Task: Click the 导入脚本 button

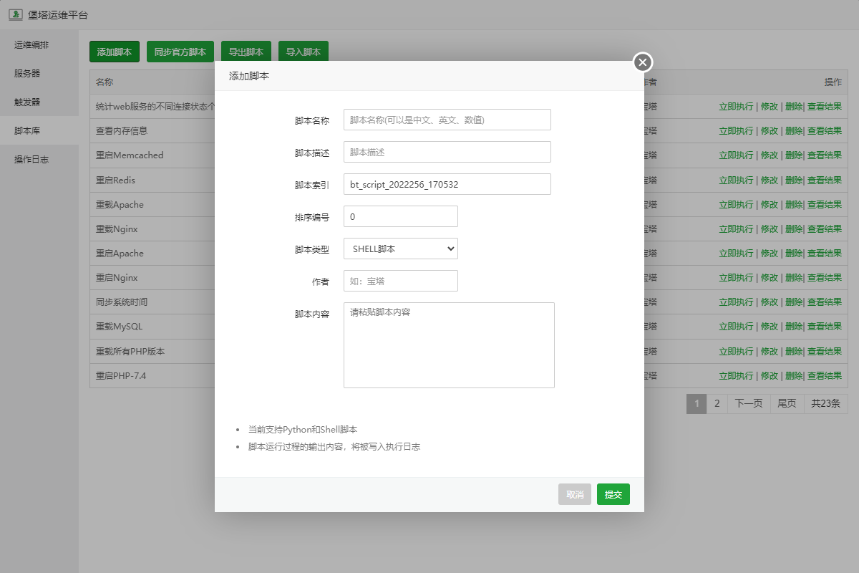Action: tap(304, 52)
